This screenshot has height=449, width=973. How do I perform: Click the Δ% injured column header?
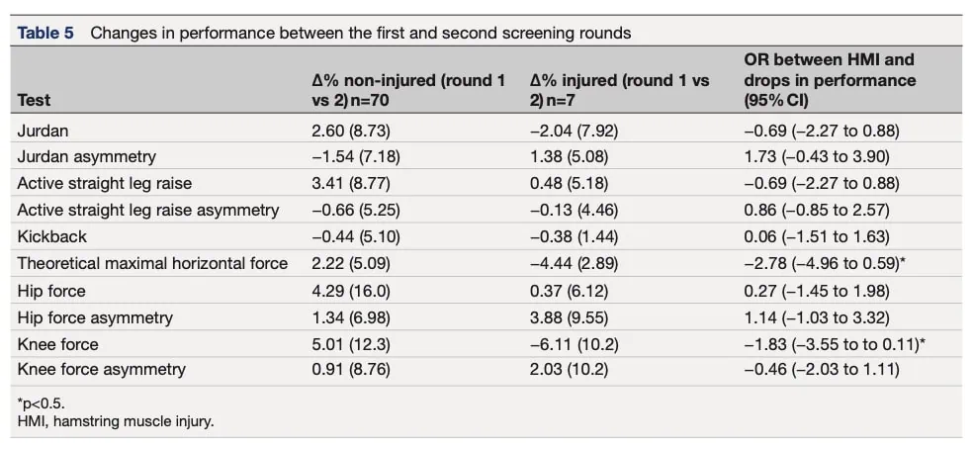click(x=620, y=90)
